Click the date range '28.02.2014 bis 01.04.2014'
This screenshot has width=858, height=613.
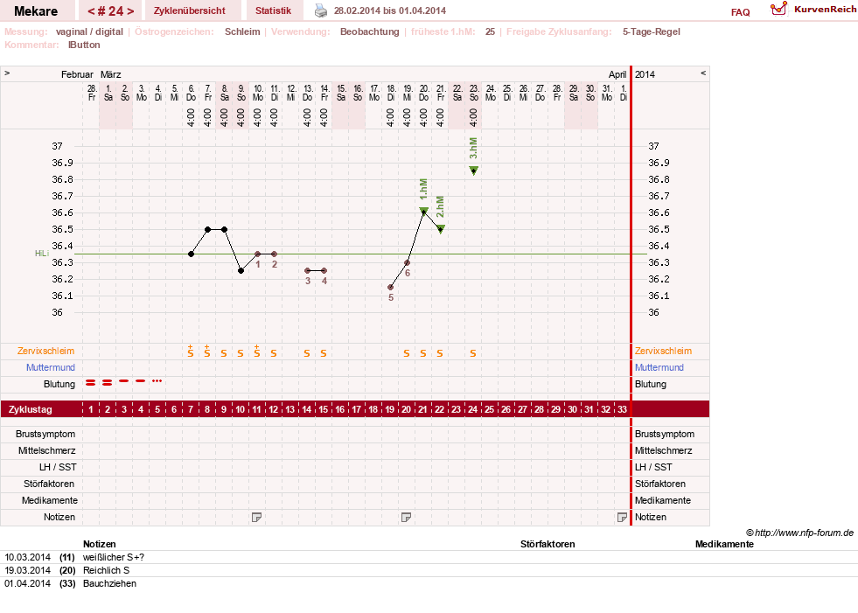click(x=389, y=10)
